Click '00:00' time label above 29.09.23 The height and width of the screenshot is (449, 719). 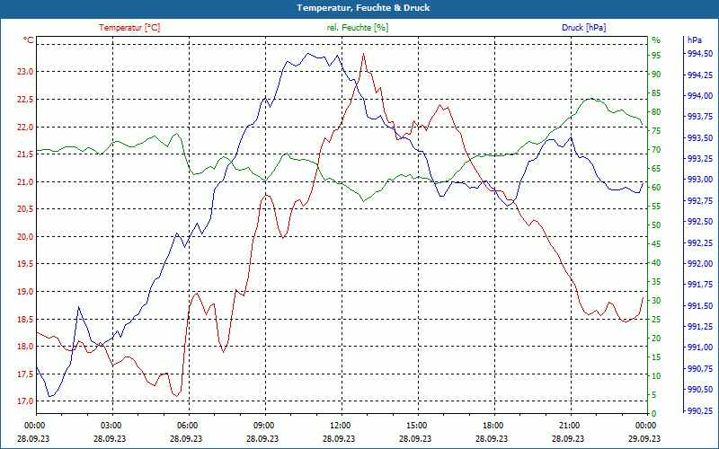pos(645,425)
